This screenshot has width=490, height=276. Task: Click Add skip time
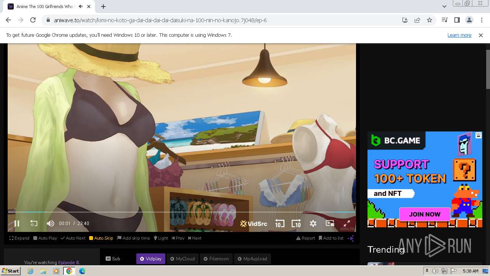[134, 238]
